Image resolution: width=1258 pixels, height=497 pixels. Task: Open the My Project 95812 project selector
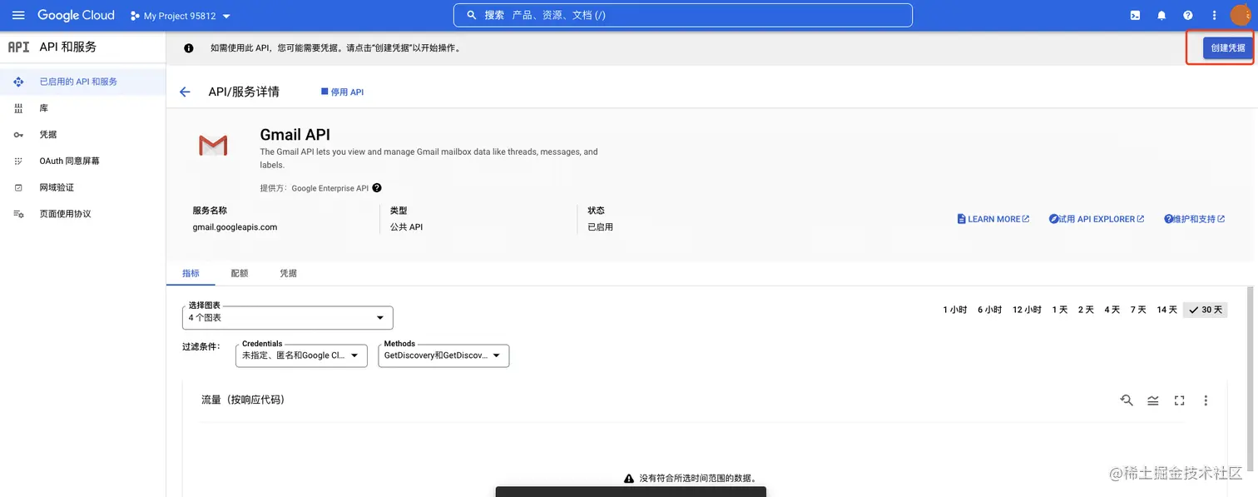(x=181, y=16)
